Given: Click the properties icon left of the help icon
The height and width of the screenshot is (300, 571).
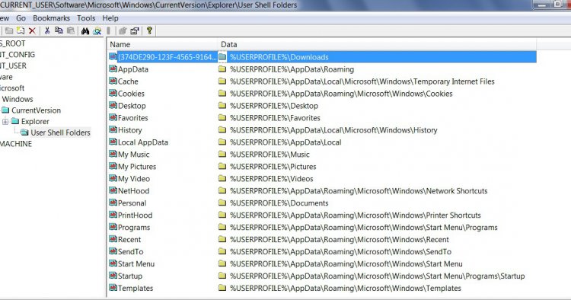Looking at the screenshot, I should click(135, 31).
